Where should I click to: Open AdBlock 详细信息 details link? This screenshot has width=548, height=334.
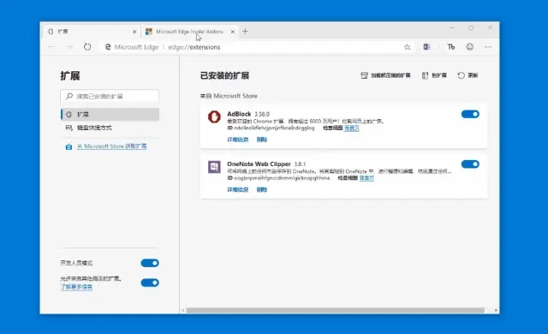pyautogui.click(x=238, y=140)
